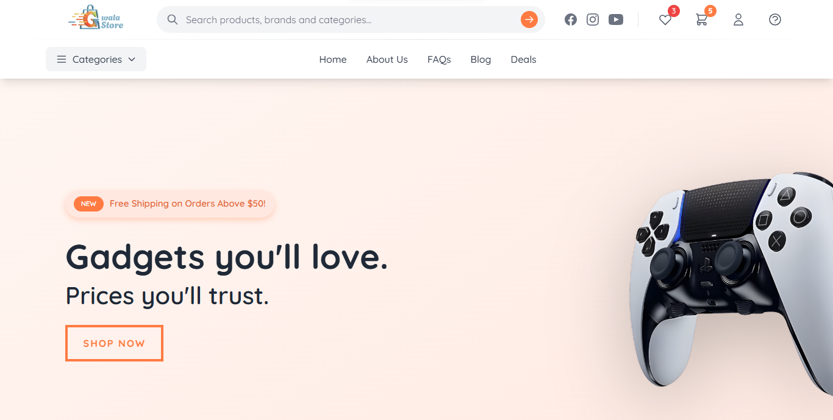This screenshot has height=420, width=833.
Task: Open the Instagram social icon
Action: [x=593, y=20]
